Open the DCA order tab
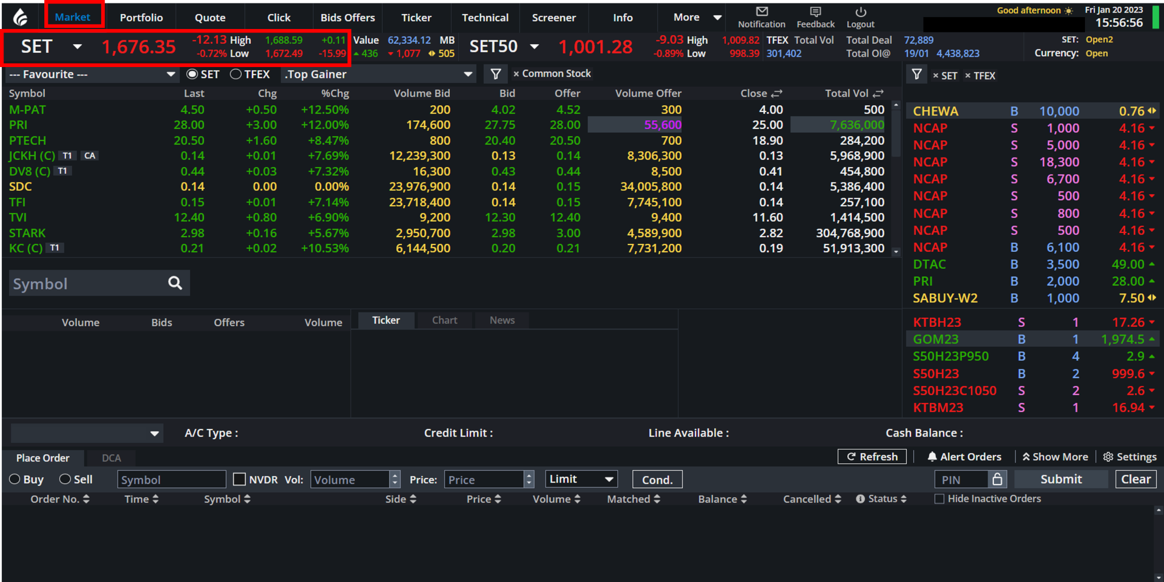Image resolution: width=1164 pixels, height=582 pixels. click(x=111, y=458)
